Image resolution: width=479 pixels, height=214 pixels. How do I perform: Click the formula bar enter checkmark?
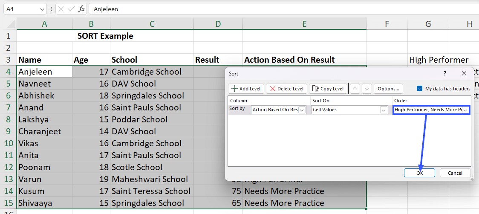(71, 9)
